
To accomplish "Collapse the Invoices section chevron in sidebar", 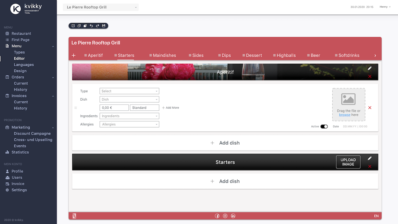I will coord(53,96).
